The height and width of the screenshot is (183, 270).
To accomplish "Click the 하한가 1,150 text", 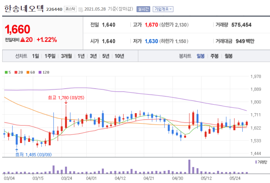I will tap(173, 41).
